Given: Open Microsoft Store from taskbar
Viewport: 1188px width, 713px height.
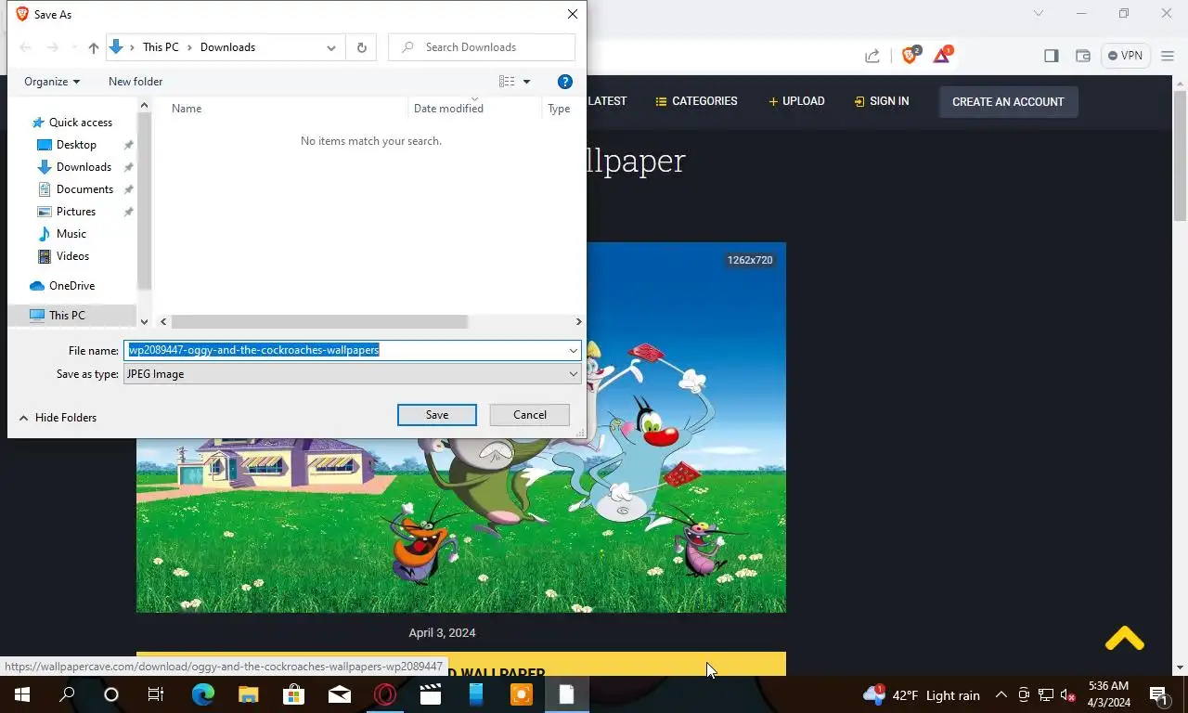Looking at the screenshot, I should [294, 694].
